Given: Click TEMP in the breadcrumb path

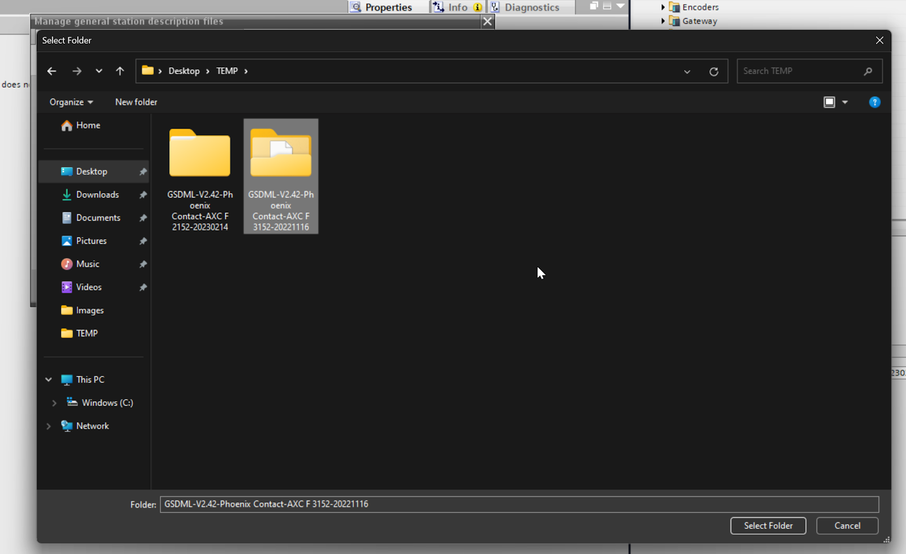Looking at the screenshot, I should 227,71.
